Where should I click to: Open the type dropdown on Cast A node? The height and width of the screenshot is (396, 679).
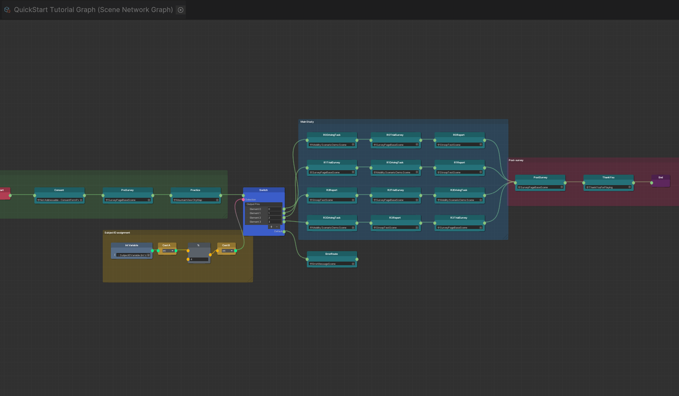pyautogui.click(x=168, y=251)
